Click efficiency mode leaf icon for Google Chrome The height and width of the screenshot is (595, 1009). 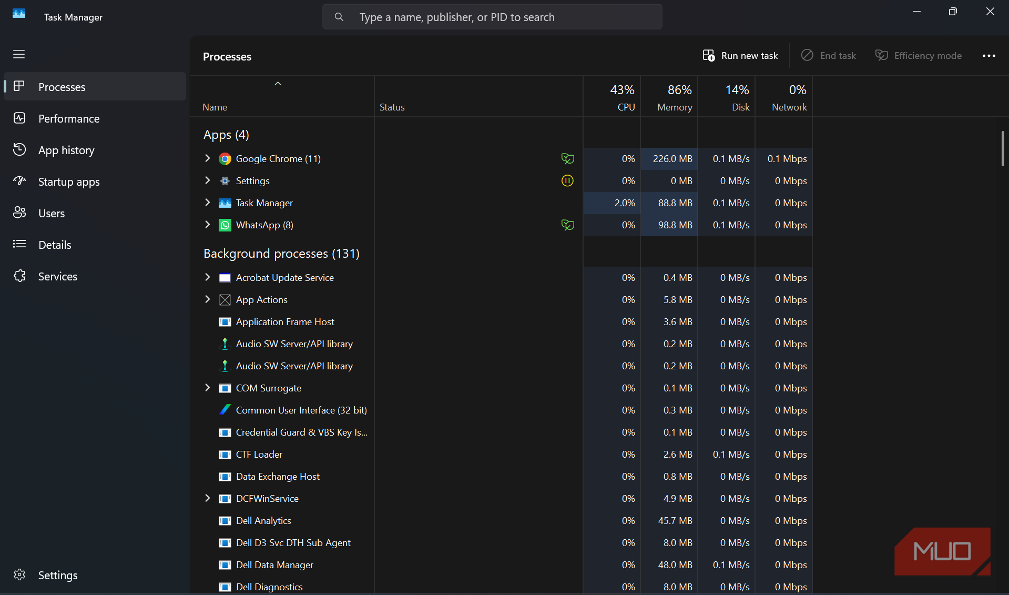tap(567, 158)
